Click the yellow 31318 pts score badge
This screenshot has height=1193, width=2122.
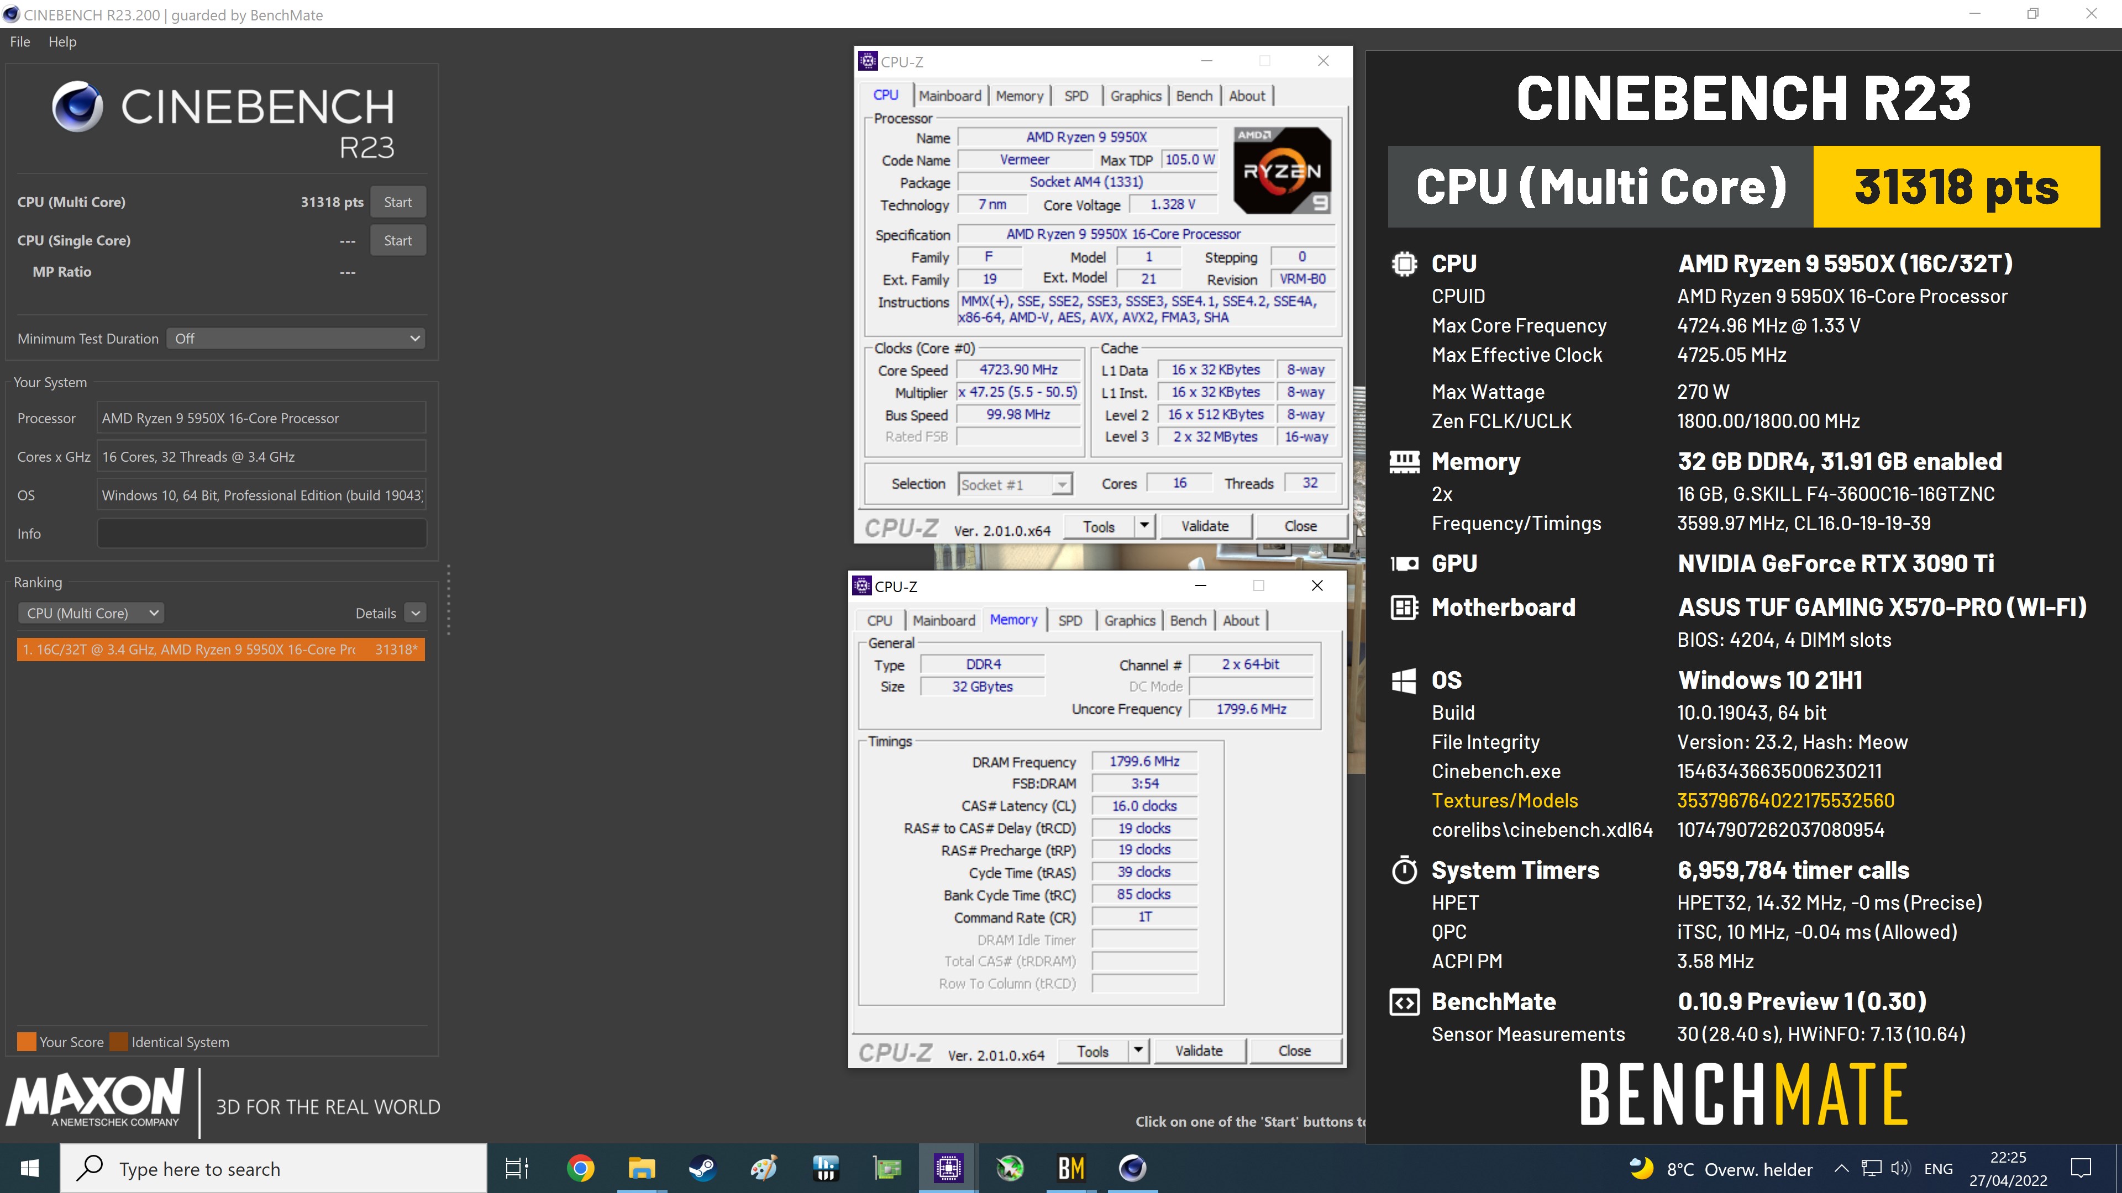pyautogui.click(x=1956, y=187)
